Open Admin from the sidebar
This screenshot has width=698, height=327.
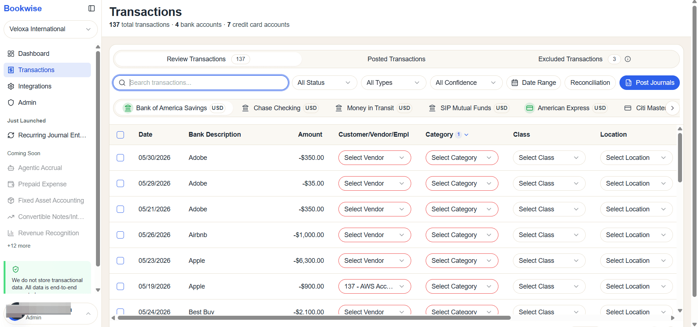47,103
